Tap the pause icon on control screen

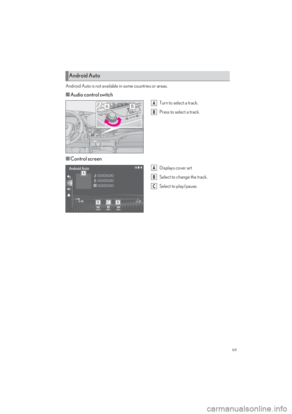point(108,207)
